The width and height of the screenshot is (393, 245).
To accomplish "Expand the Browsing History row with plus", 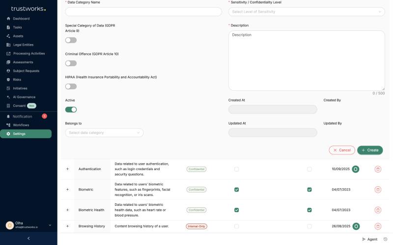I will pos(67,226).
